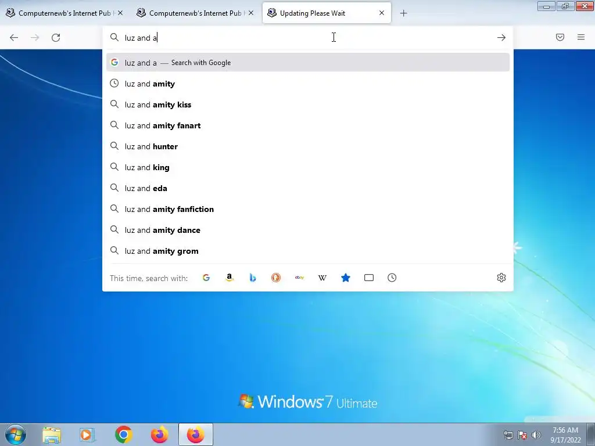Open the Save to Pocket button
The image size is (595, 446).
click(x=560, y=37)
